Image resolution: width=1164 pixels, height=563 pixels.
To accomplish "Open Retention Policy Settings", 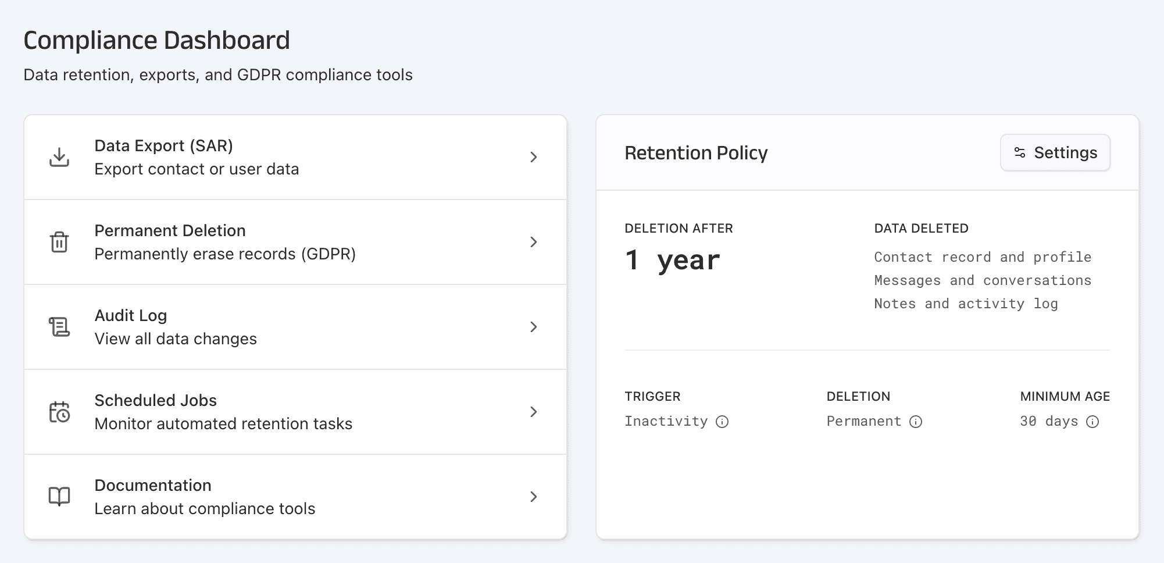I will point(1055,152).
